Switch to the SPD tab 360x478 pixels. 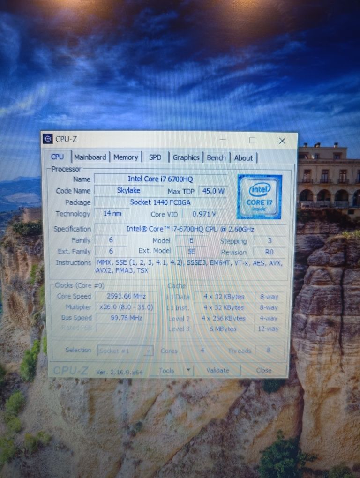(x=155, y=157)
